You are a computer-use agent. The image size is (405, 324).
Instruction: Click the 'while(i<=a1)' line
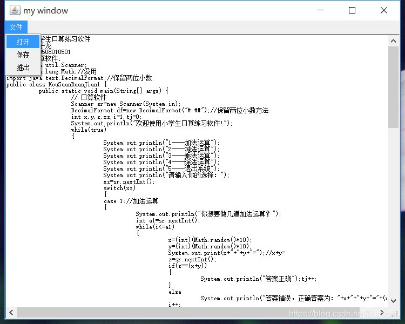coord(155,227)
